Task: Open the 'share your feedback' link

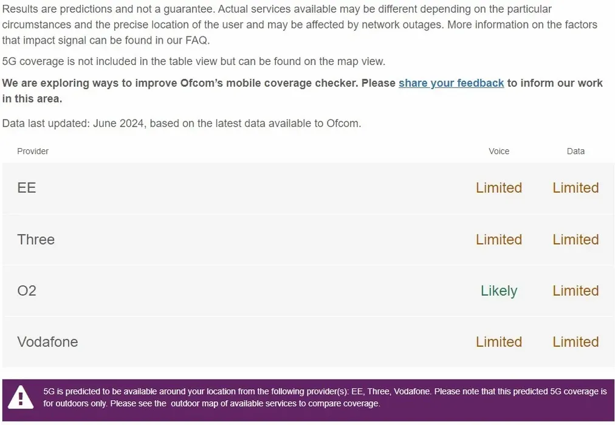Action: click(451, 83)
